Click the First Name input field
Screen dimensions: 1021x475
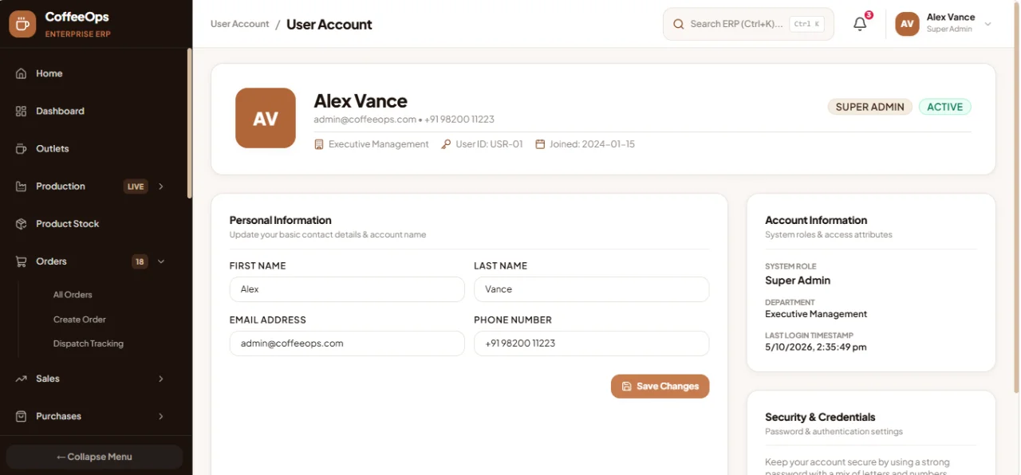347,289
